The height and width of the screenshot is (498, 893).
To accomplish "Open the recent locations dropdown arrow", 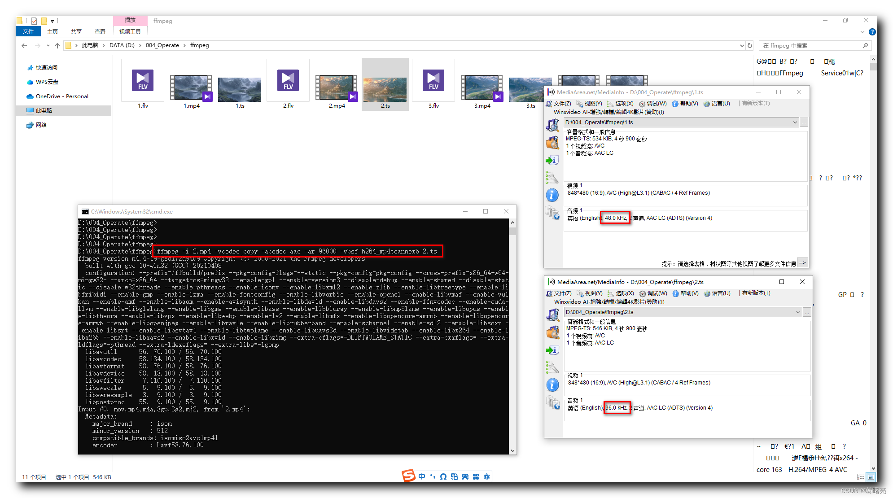I will (48, 45).
